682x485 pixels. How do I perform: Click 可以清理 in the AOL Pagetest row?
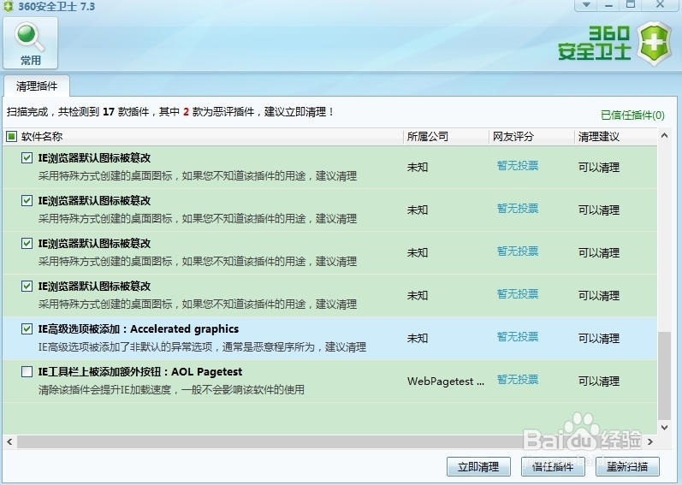pos(599,381)
